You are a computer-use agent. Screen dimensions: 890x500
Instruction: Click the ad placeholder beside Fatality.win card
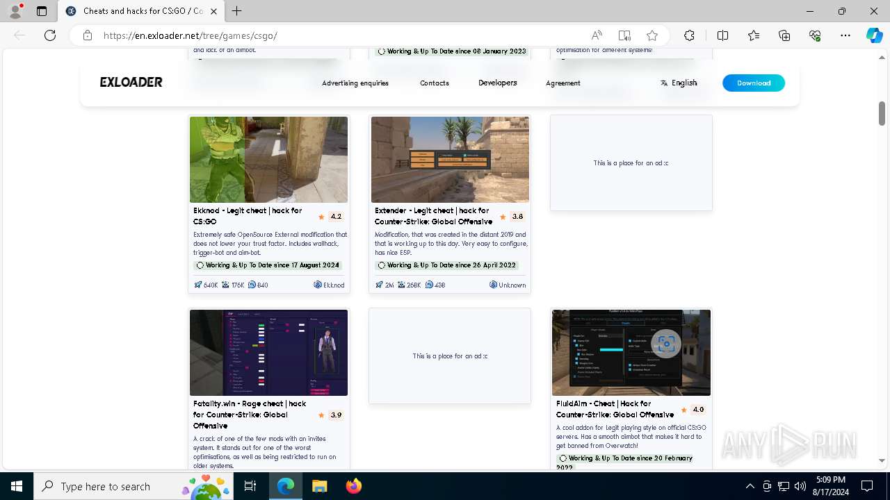pos(450,356)
